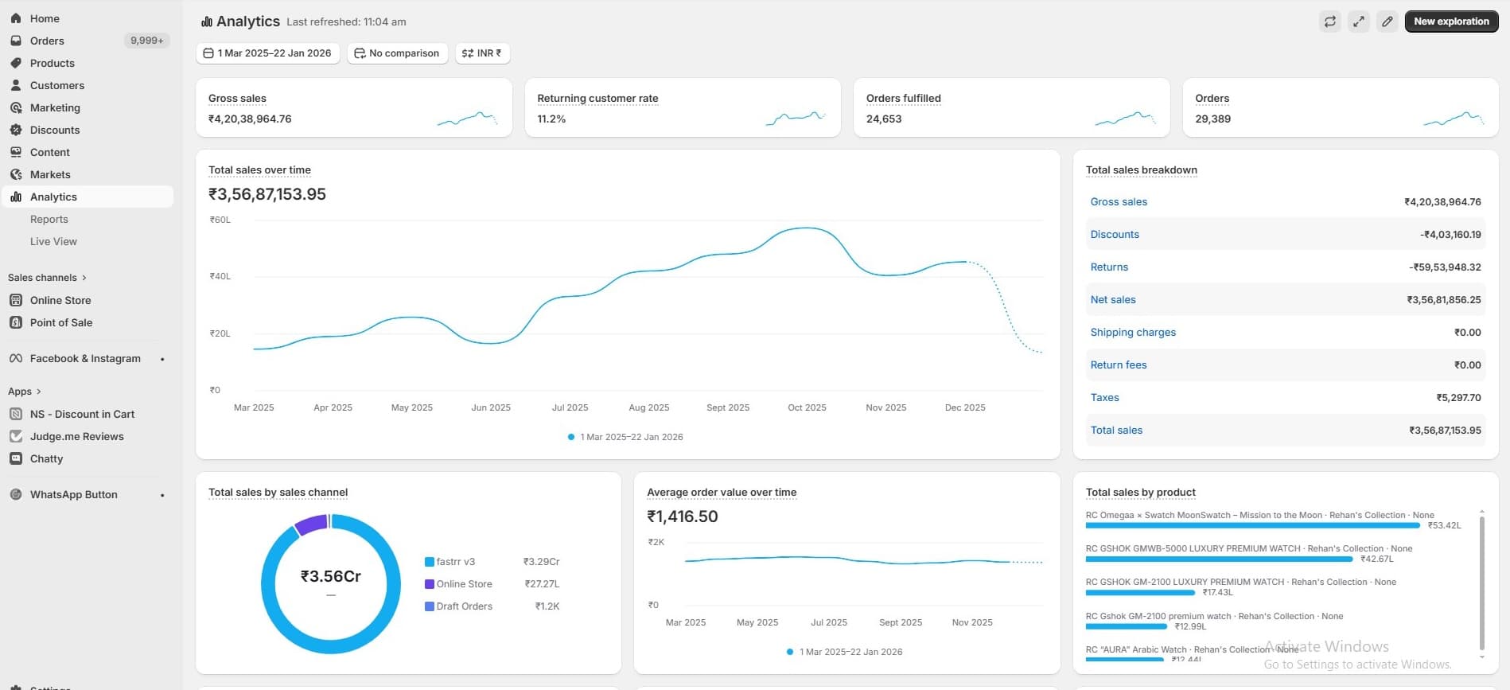Viewport: 1510px width, 690px height.
Task: Open Total sales by sales channel report
Action: (x=278, y=493)
